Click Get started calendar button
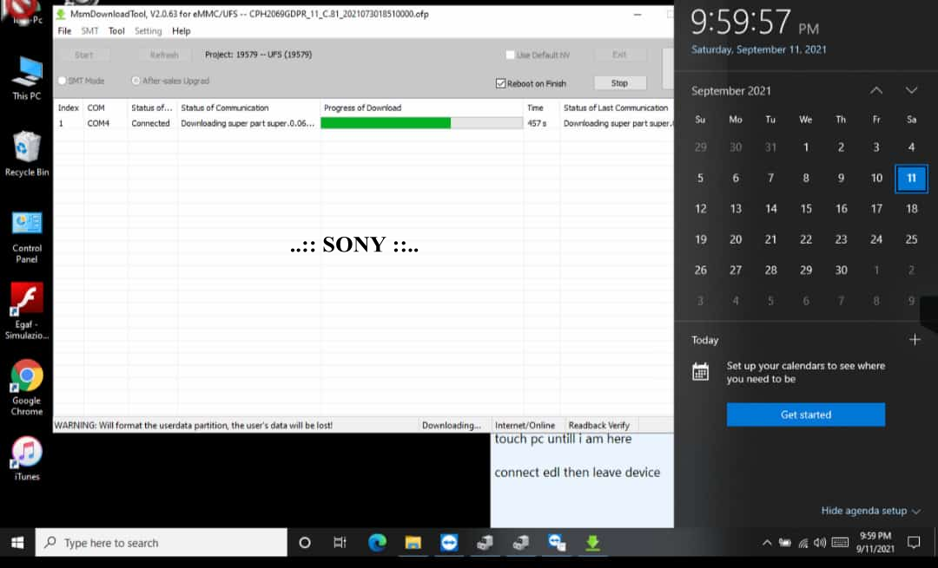Viewport: 938px width, 568px height. click(806, 415)
